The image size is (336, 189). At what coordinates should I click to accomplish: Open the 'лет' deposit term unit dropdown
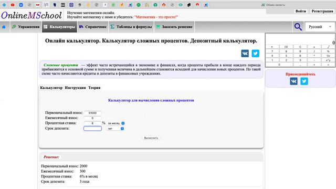pyautogui.click(x=115, y=129)
